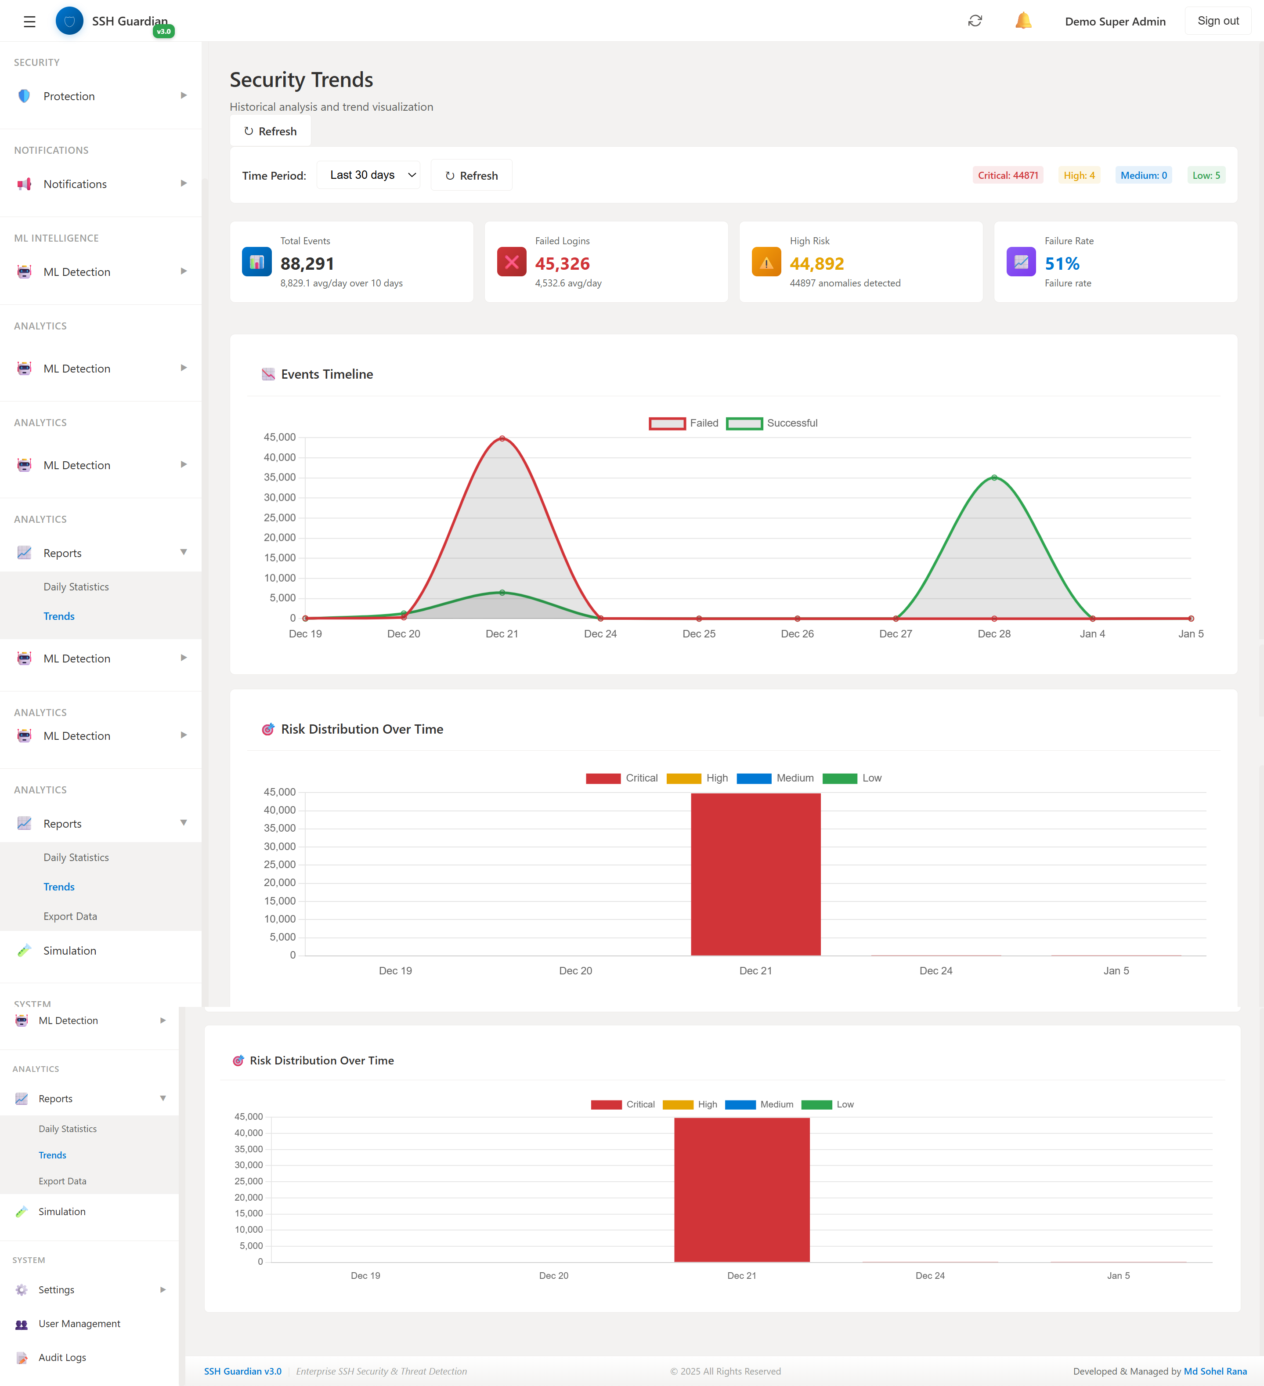Hide the Failed series in Events Timeline legend
Image resolution: width=1264 pixels, height=1386 pixels.
point(683,423)
